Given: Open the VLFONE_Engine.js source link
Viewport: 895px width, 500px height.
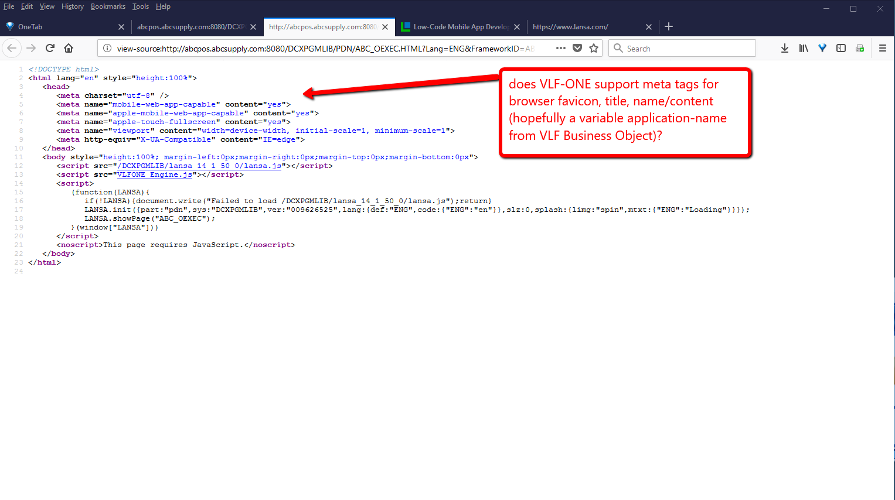Looking at the screenshot, I should pyautogui.click(x=155, y=174).
